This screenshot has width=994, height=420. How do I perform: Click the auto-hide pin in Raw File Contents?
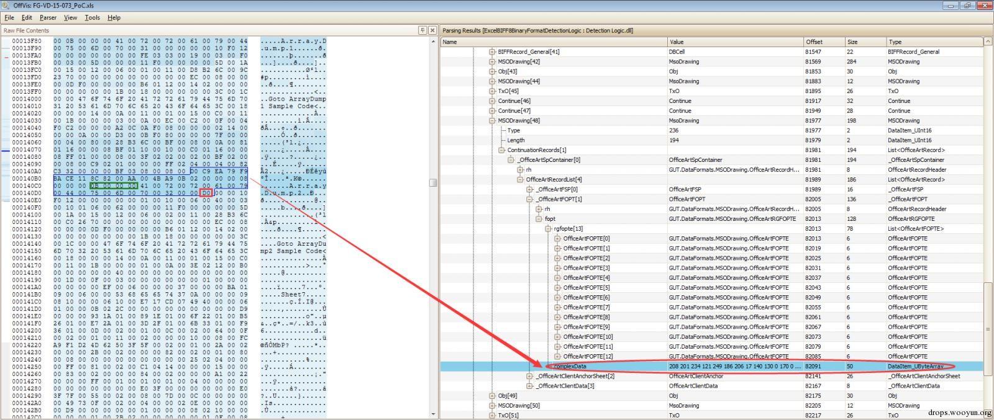(x=423, y=30)
